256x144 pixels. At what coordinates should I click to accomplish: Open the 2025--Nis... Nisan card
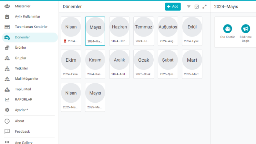click(71, 97)
